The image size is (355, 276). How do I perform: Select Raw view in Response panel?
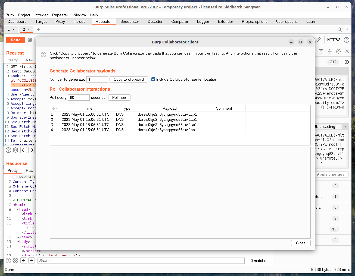(30, 170)
